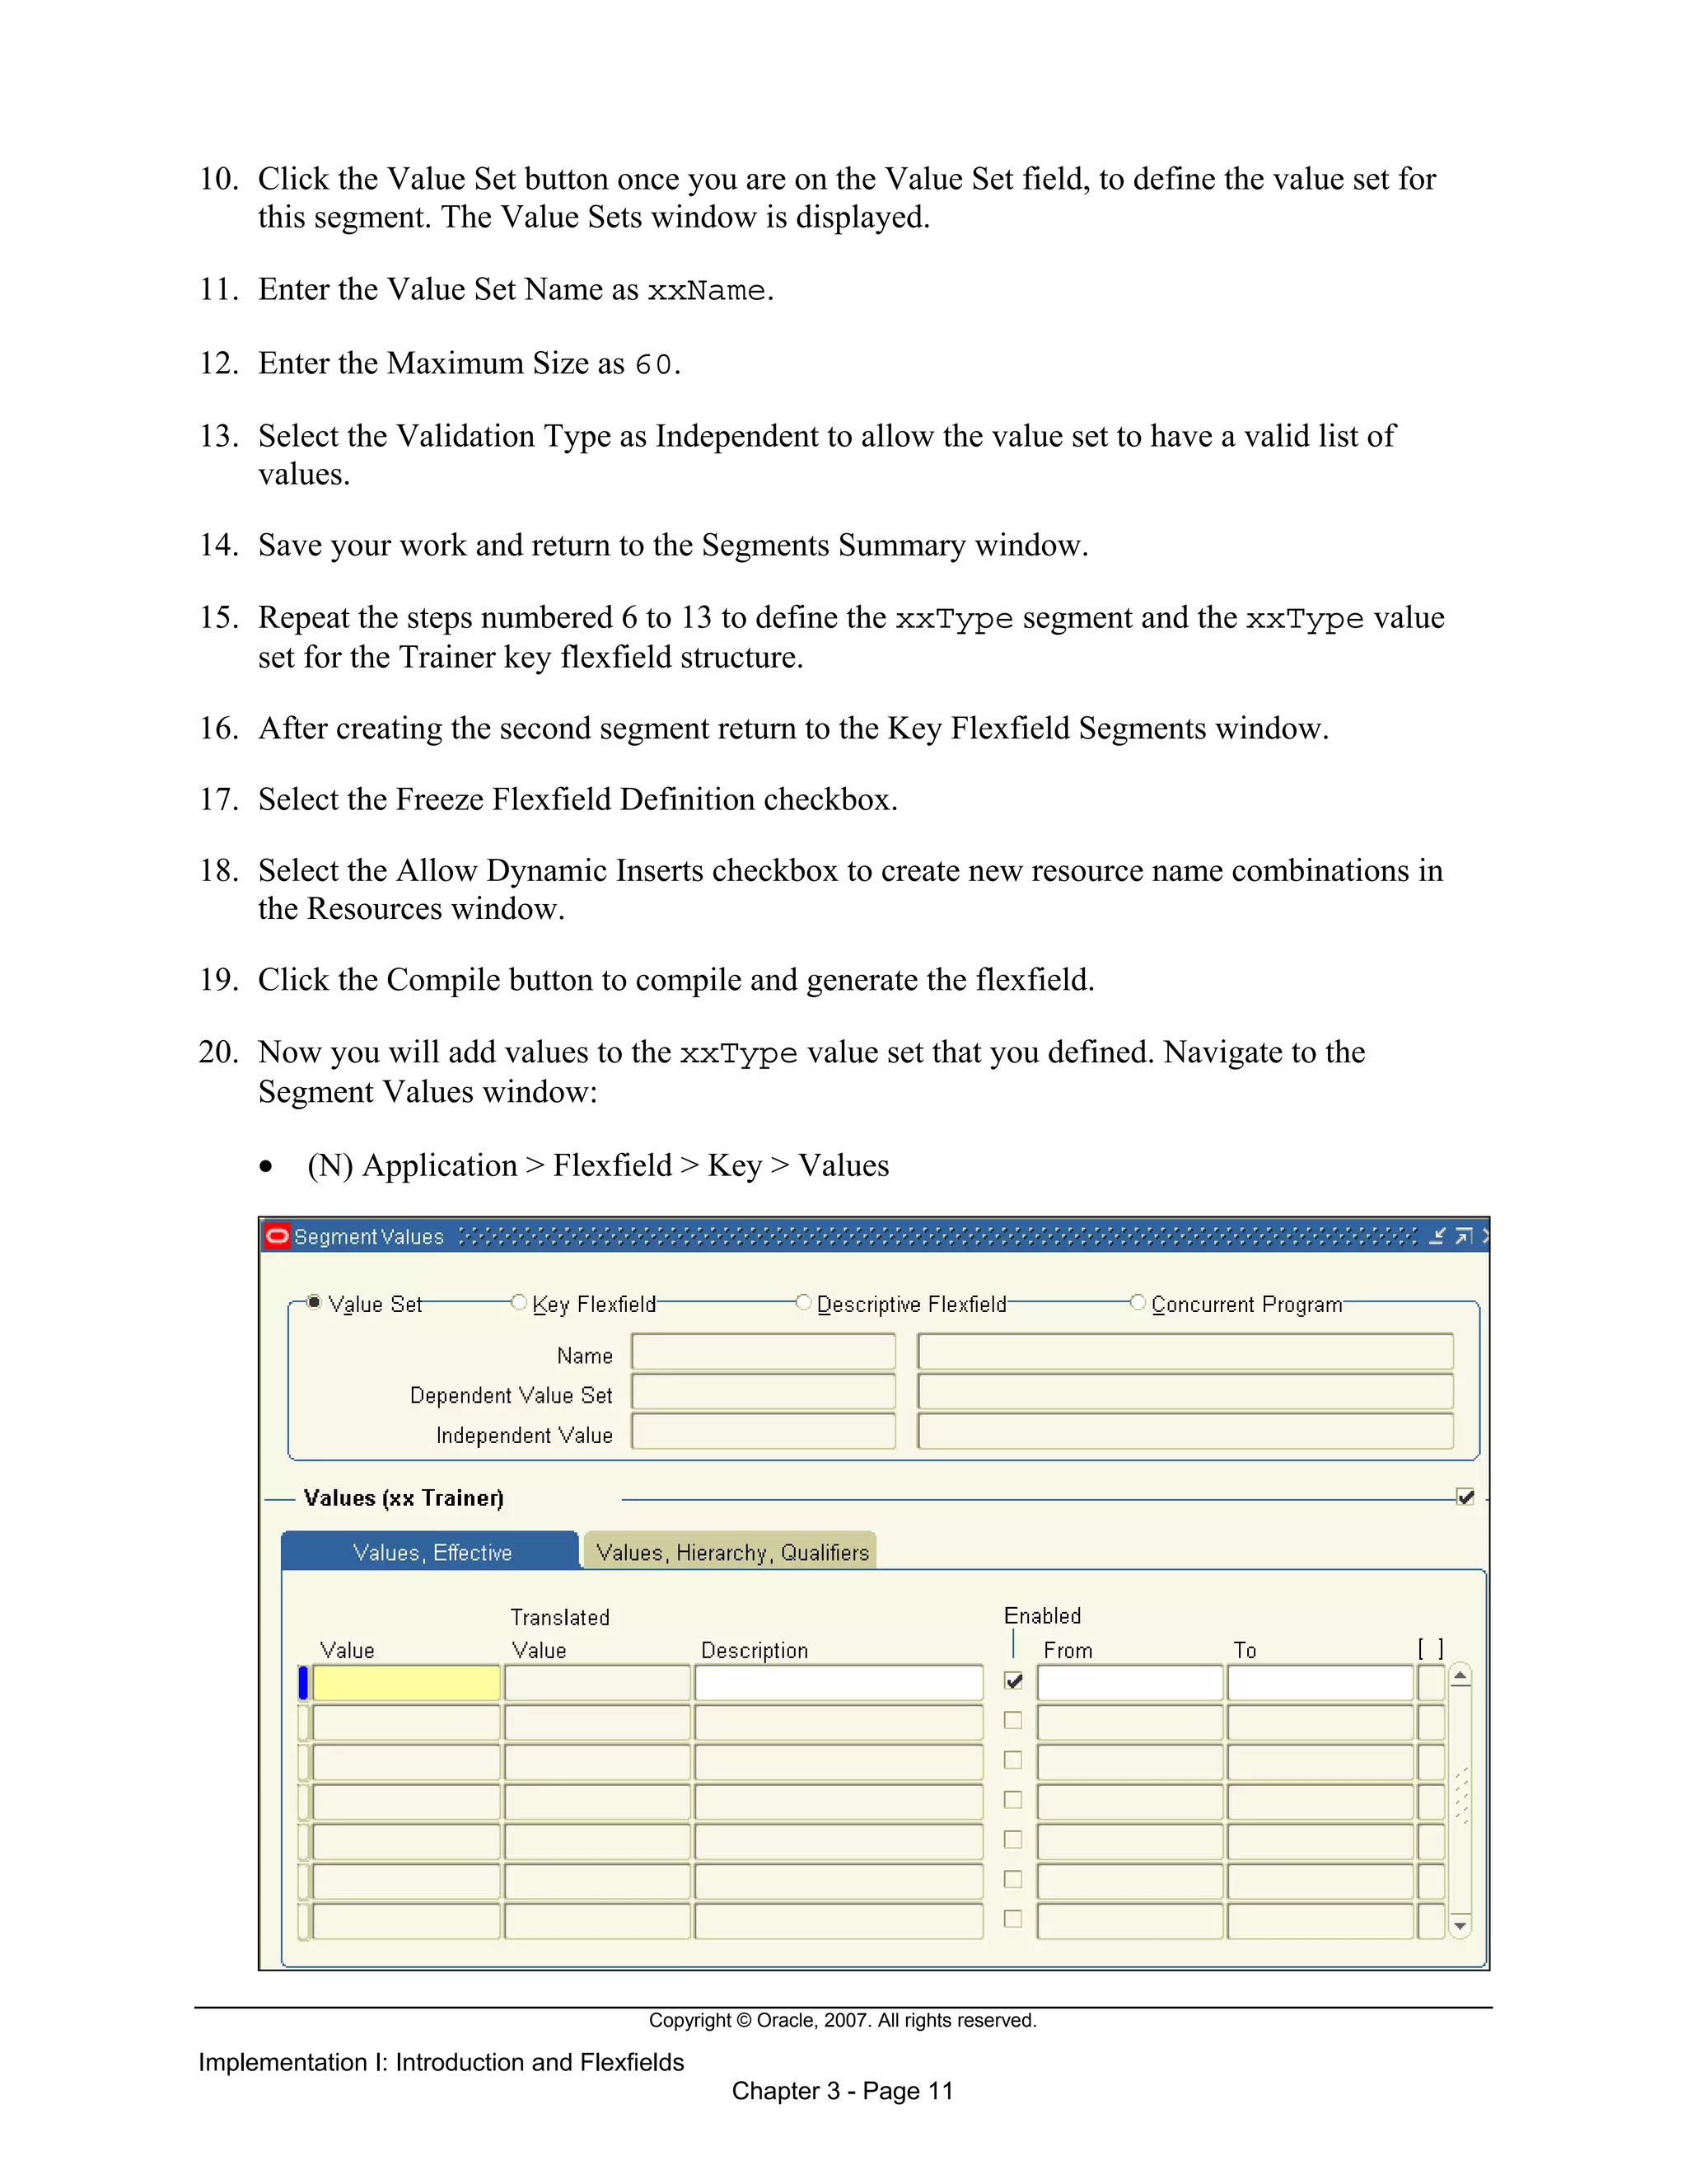1687x2184 pixels.
Task: Toggle the checkbox beside Values (xx Trainer)
Action: (x=1466, y=1497)
